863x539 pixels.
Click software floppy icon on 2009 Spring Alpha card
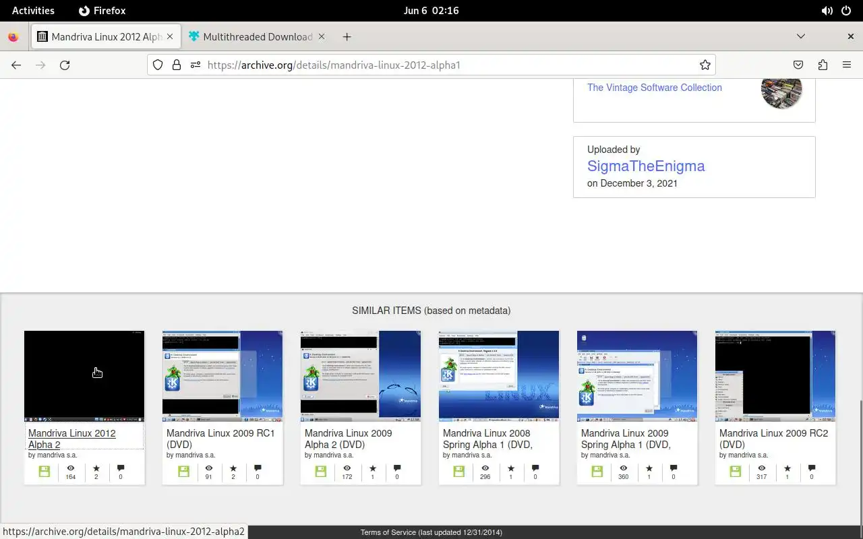pos(597,472)
